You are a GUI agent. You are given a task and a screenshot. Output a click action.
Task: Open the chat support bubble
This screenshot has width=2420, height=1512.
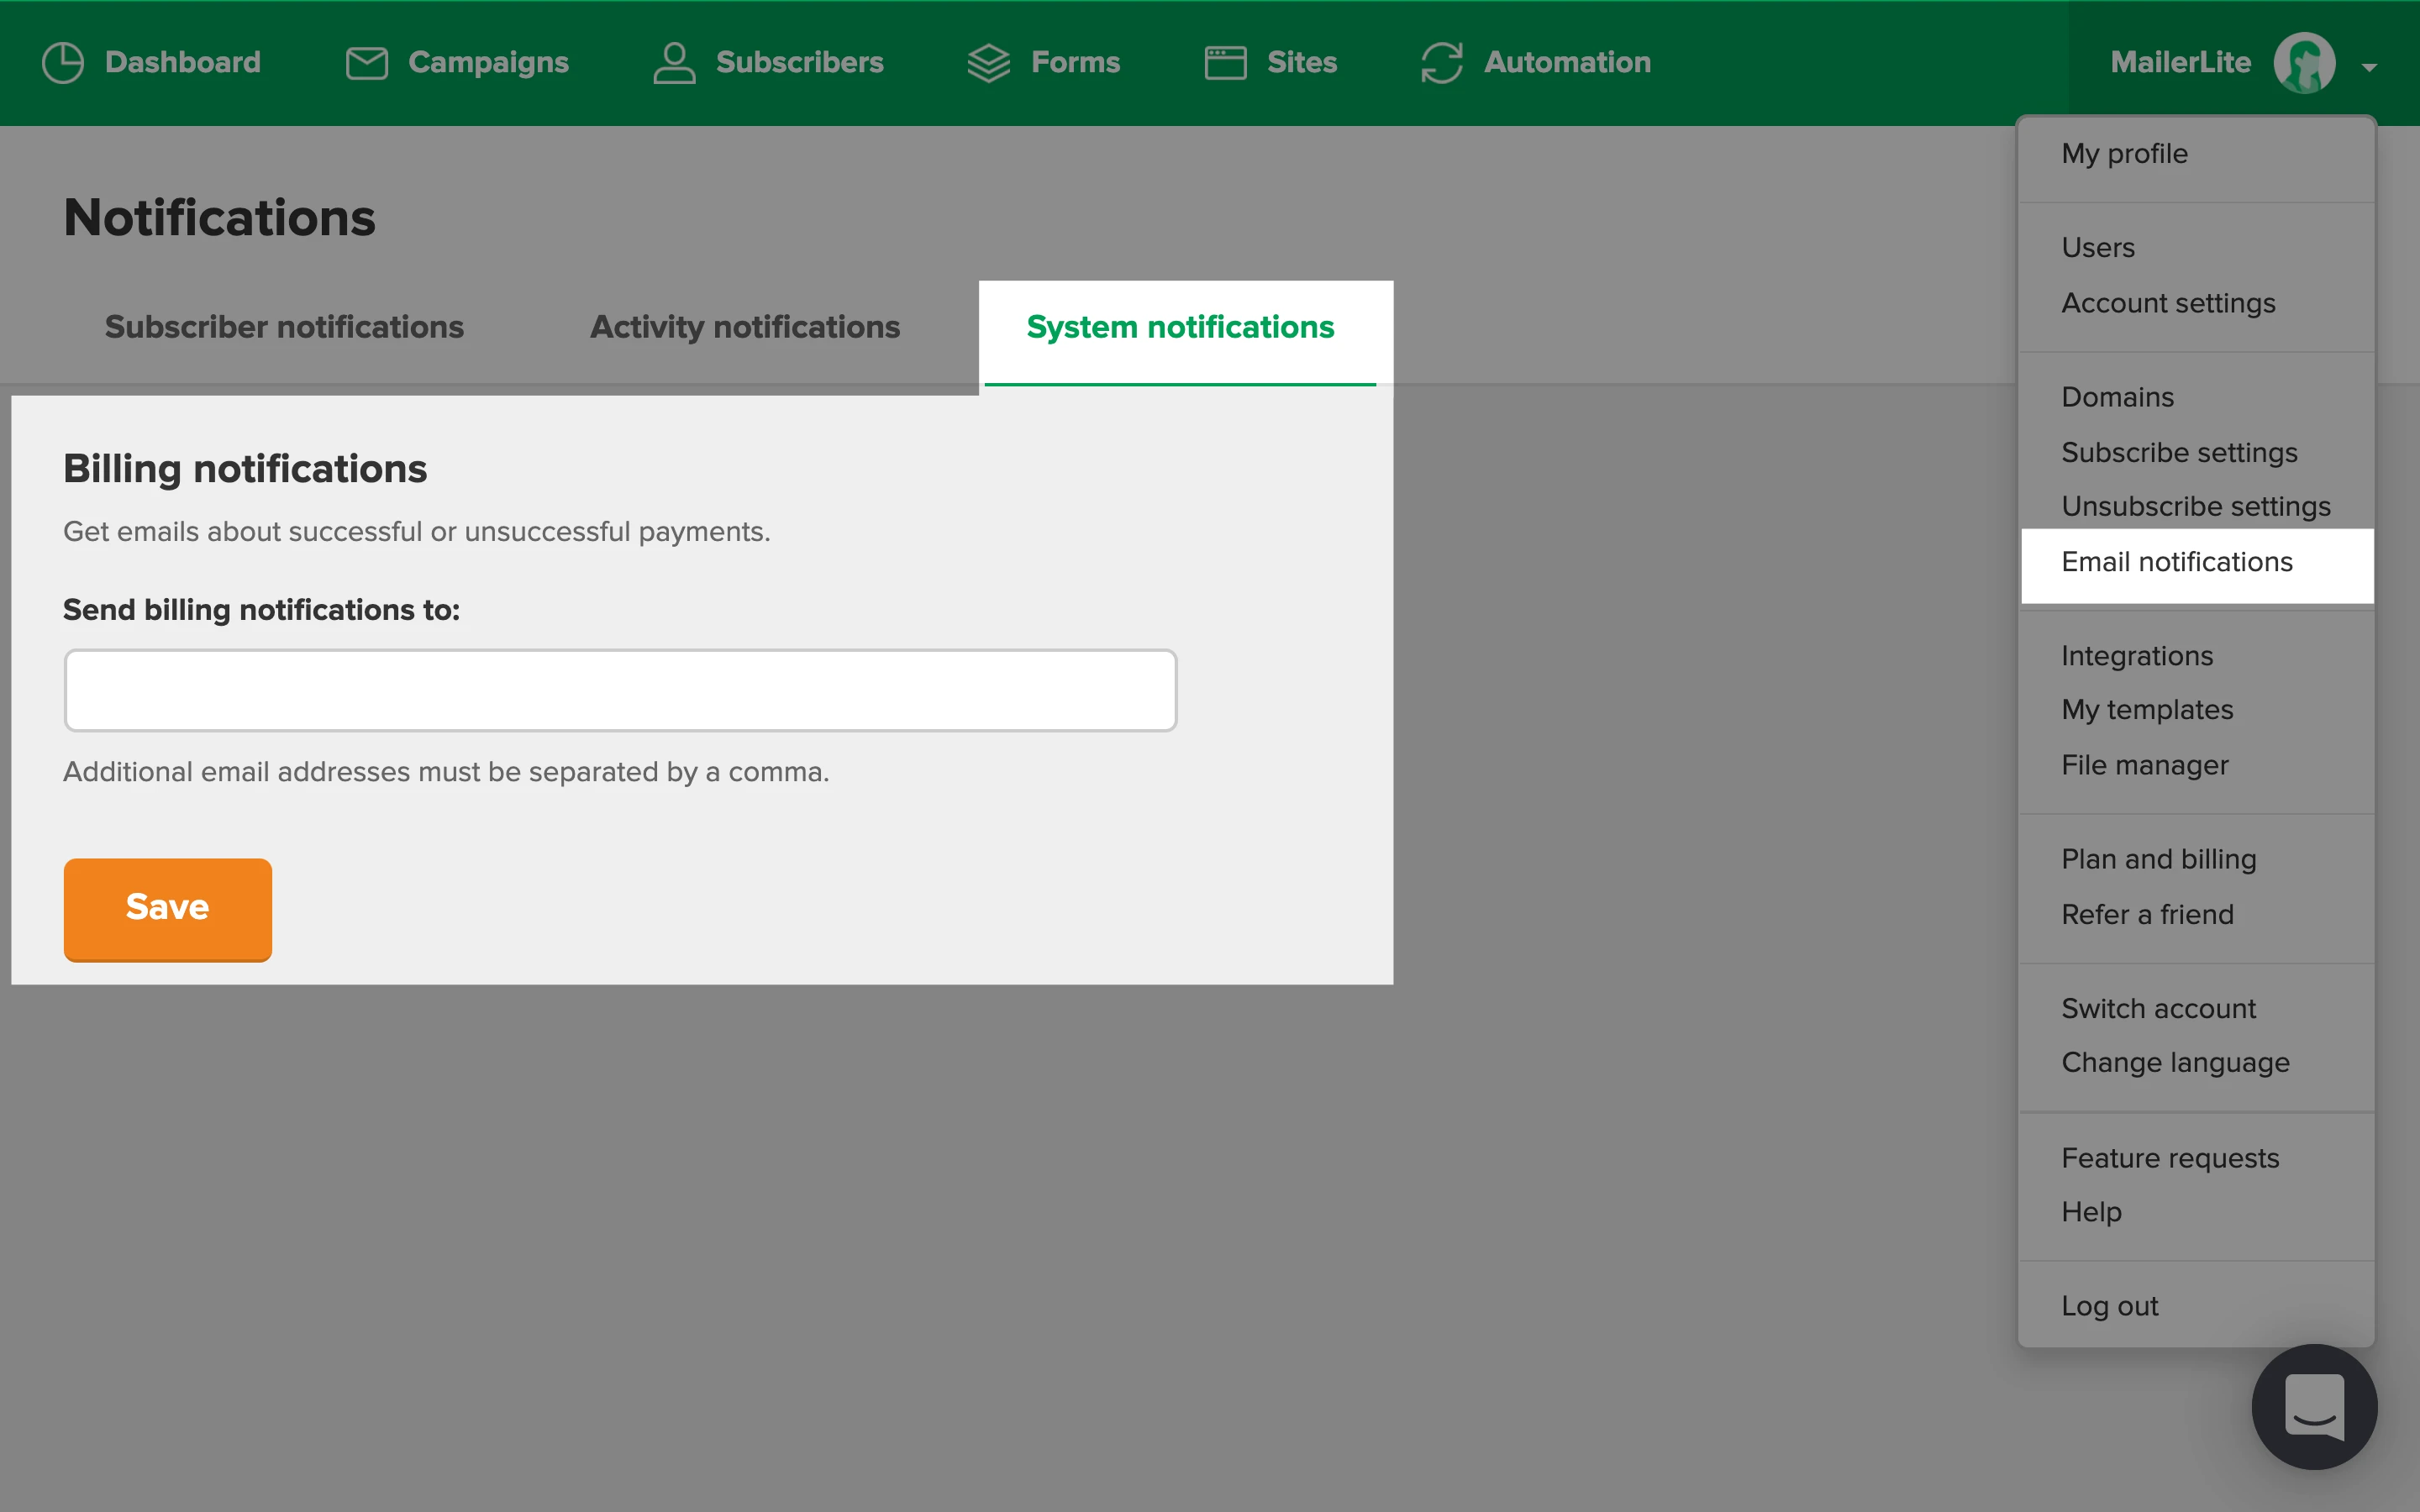pos(2313,1406)
